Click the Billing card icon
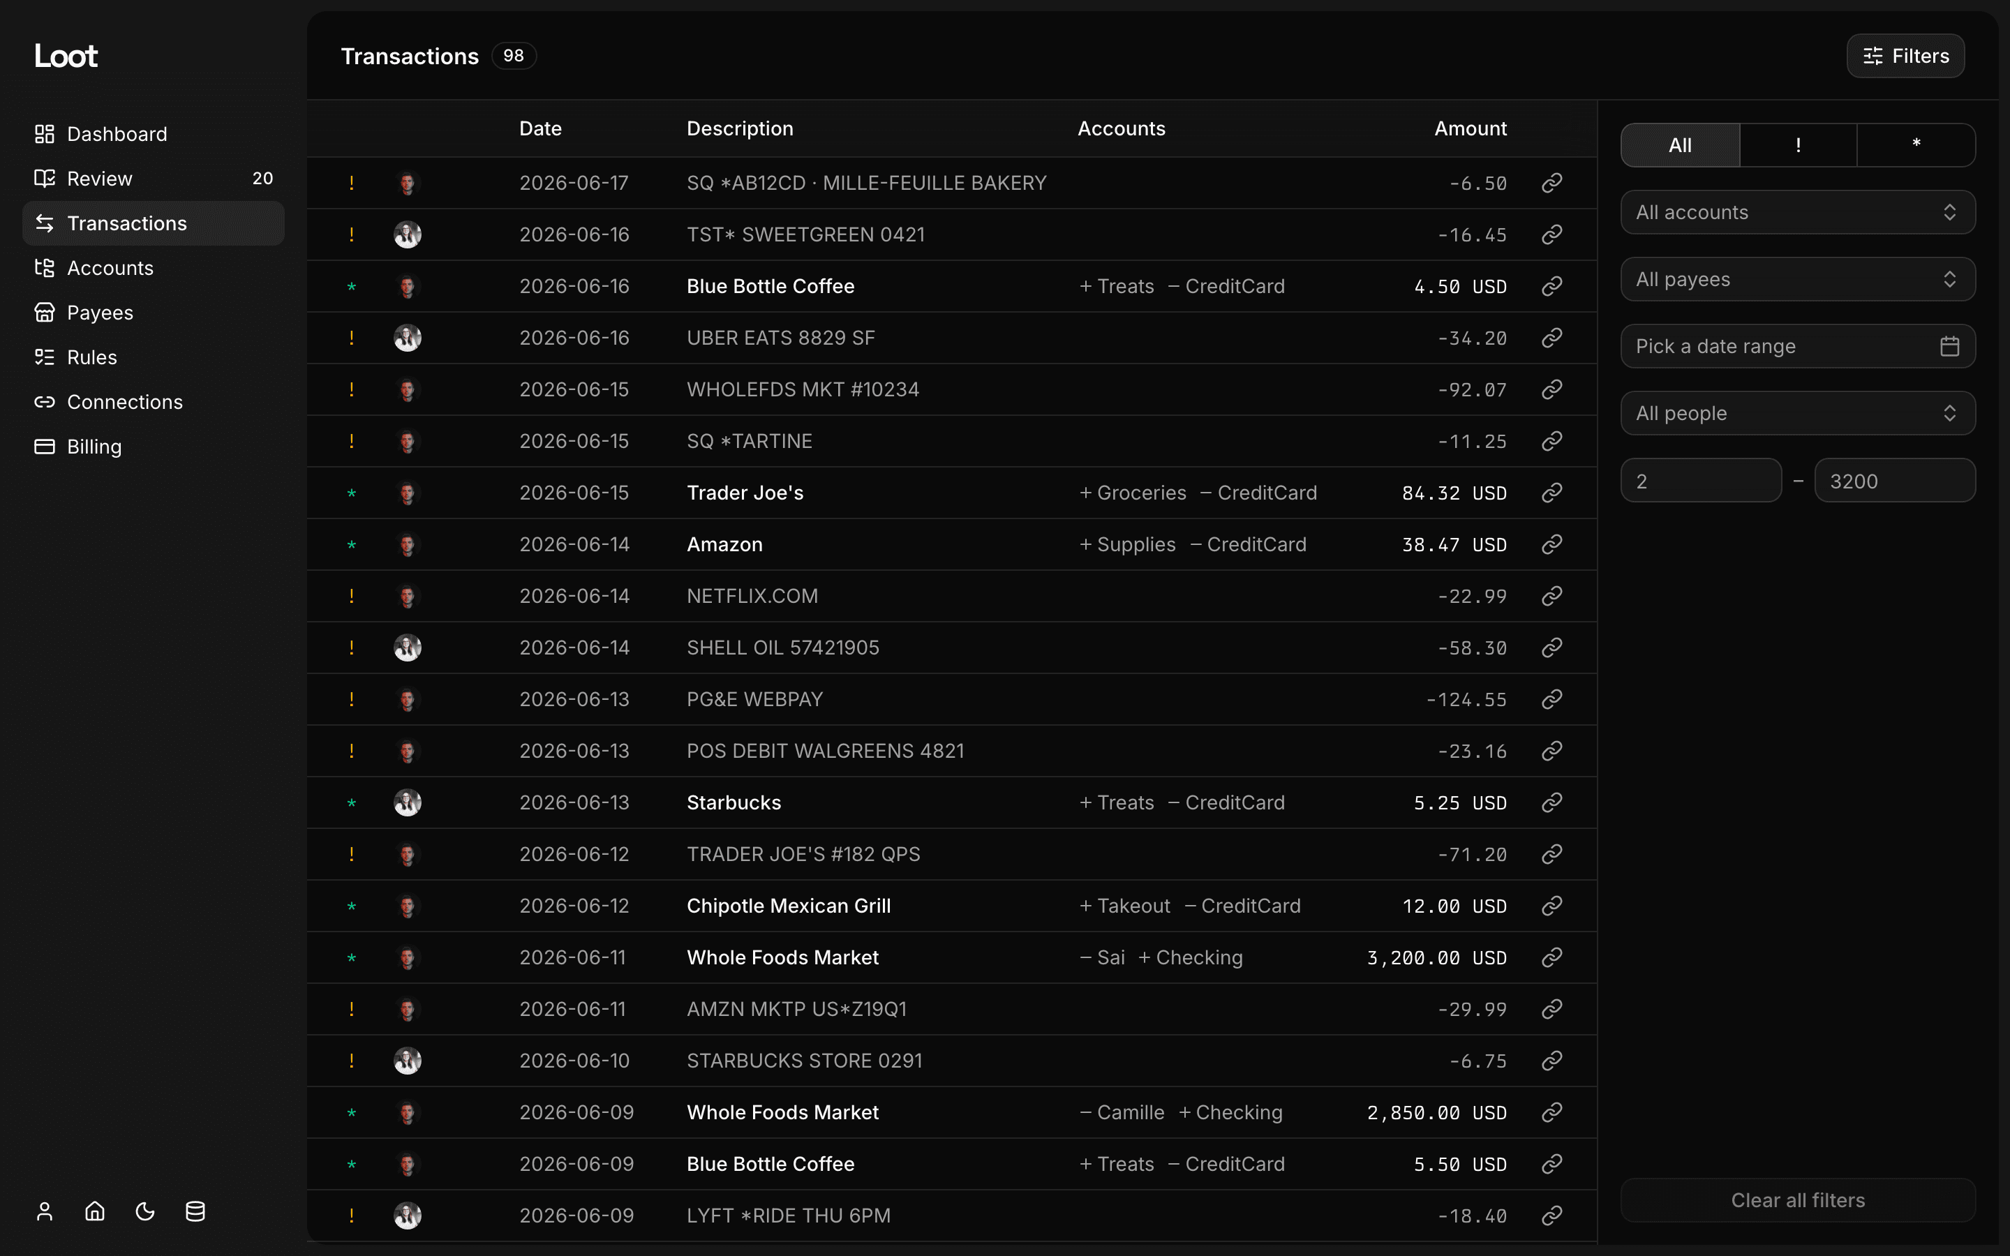2010x1256 pixels. (x=45, y=447)
